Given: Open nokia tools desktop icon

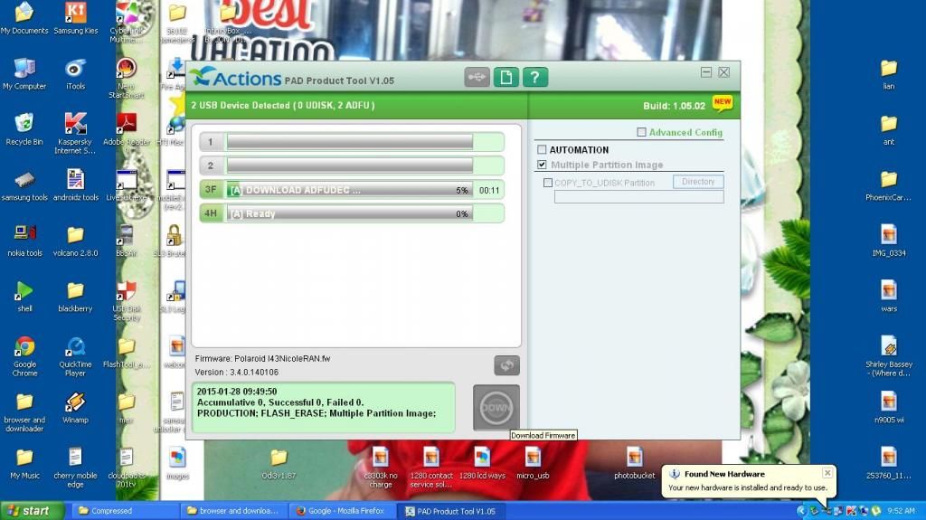Looking at the screenshot, I should (x=24, y=241).
